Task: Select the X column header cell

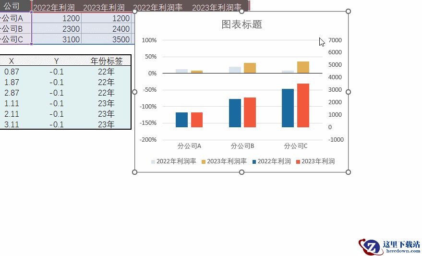Action: pyautogui.click(x=12, y=61)
